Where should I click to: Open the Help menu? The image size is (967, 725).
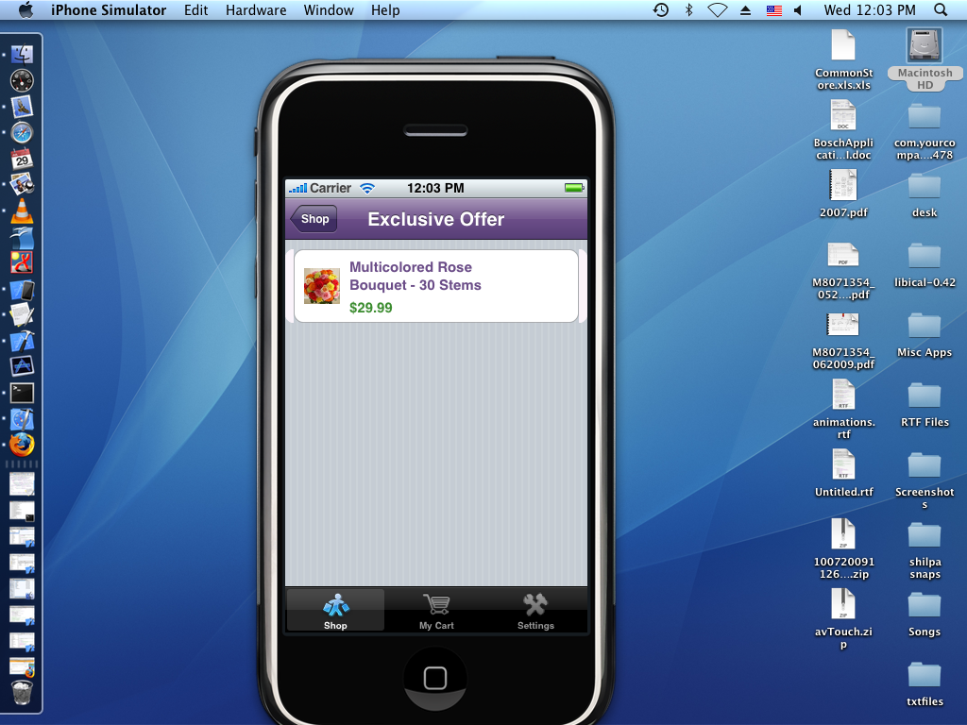[385, 9]
